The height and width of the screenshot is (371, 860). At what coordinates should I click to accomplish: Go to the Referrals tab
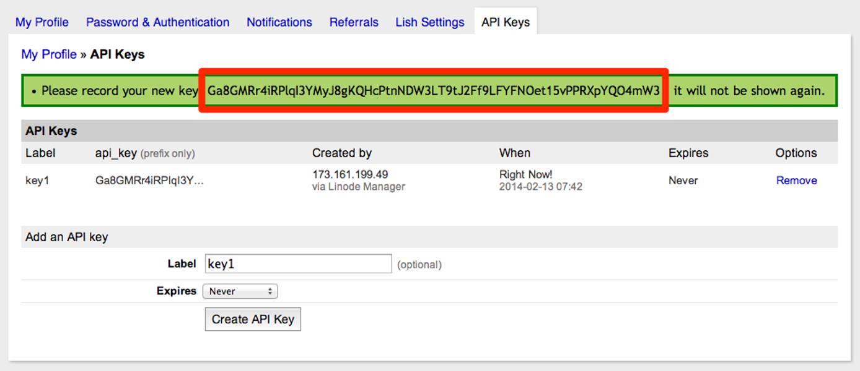coord(353,22)
